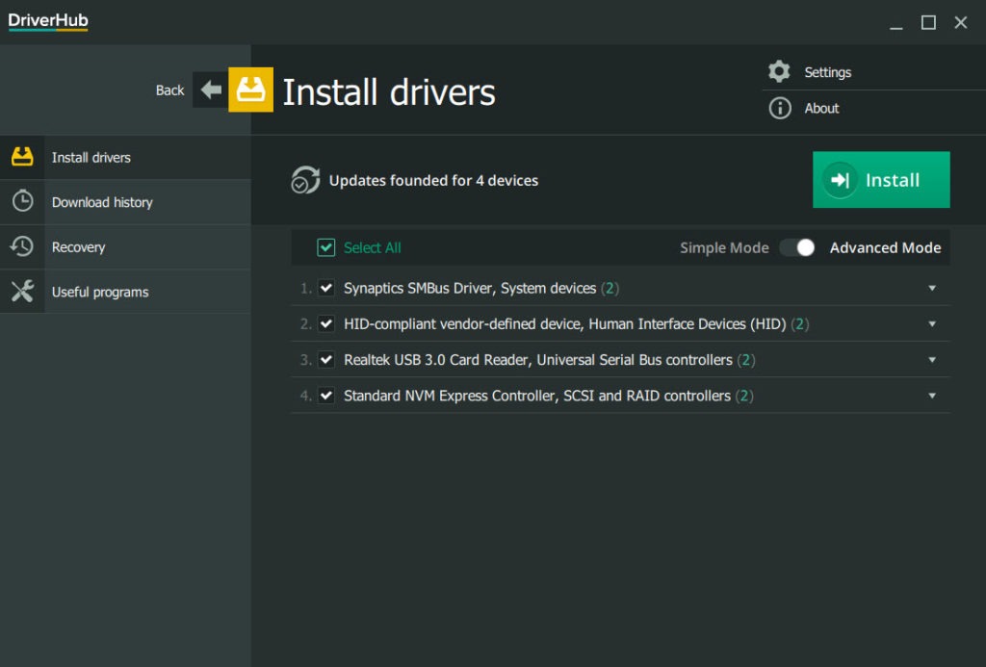
Task: Expand the Realtek USB 3.0 Card Reader row
Action: pyautogui.click(x=932, y=360)
